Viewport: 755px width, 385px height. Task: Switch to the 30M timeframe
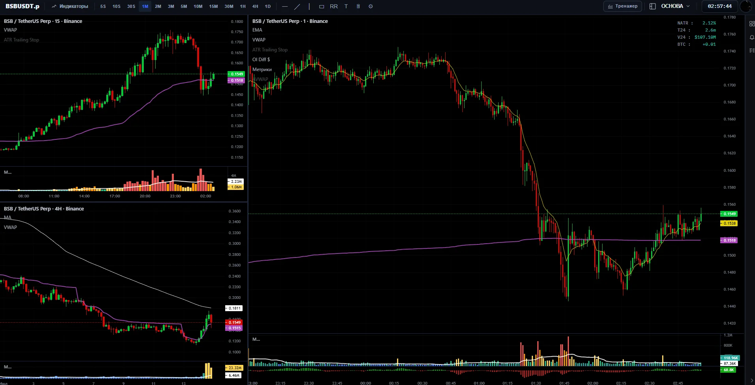tap(229, 6)
